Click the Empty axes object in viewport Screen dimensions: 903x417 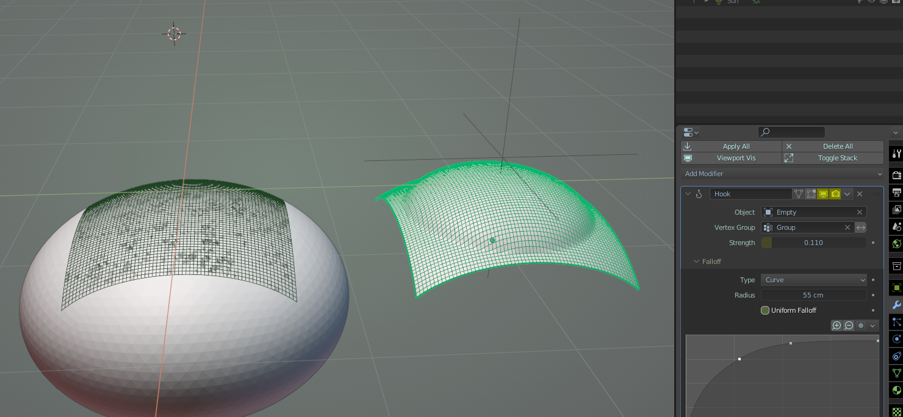coord(502,158)
